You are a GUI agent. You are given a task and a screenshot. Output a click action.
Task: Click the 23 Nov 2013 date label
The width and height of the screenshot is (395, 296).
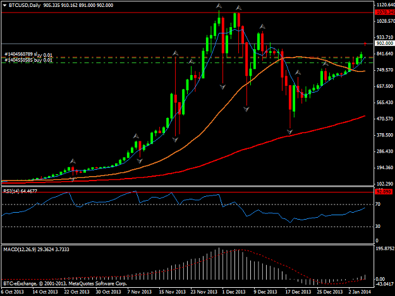(204, 292)
